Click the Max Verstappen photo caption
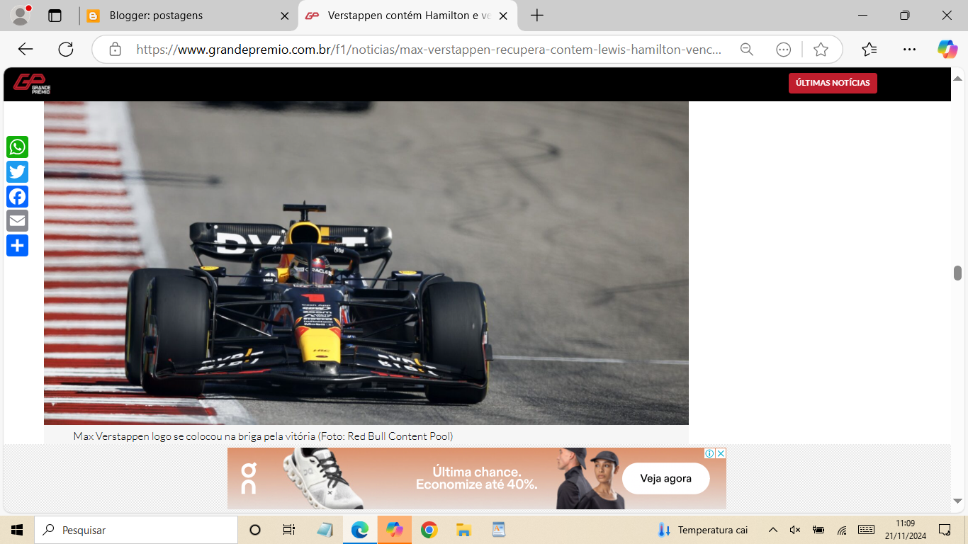 263,436
